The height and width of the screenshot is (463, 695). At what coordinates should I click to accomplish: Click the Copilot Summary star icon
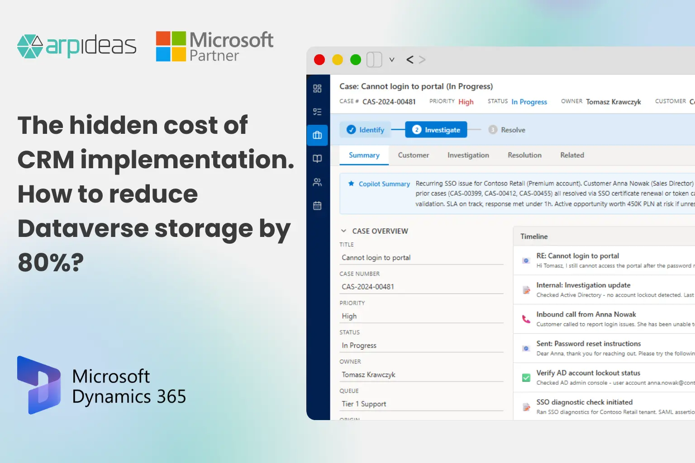(352, 184)
